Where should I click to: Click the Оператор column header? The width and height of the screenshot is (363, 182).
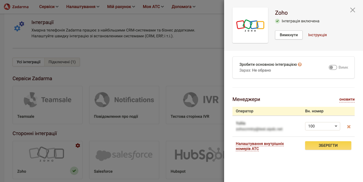tap(245, 111)
